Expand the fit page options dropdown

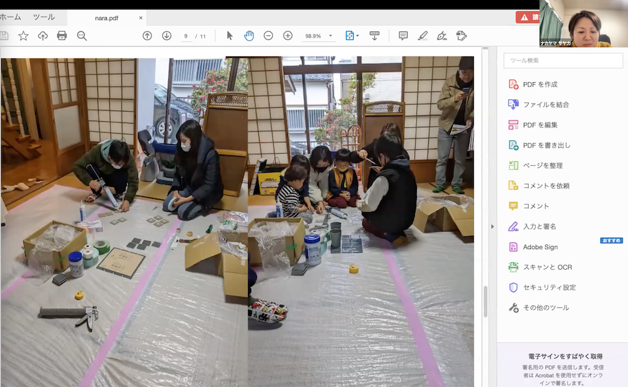point(352,36)
